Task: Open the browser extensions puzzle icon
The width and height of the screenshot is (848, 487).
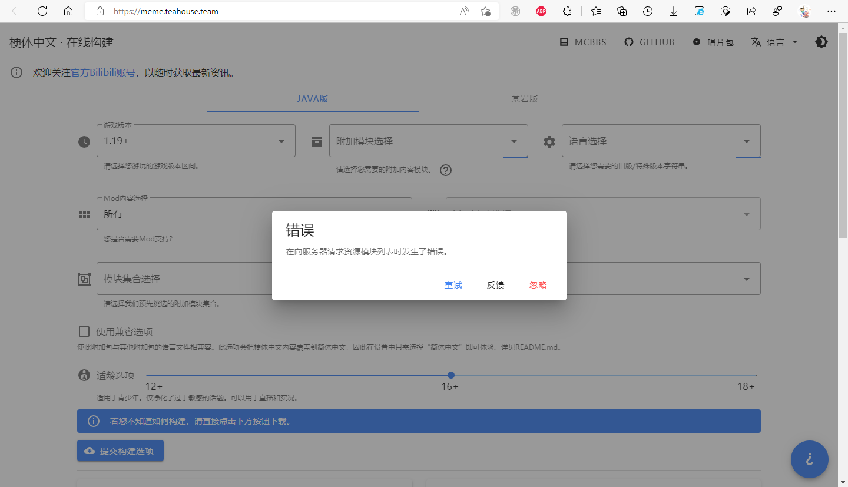Action: (567, 11)
